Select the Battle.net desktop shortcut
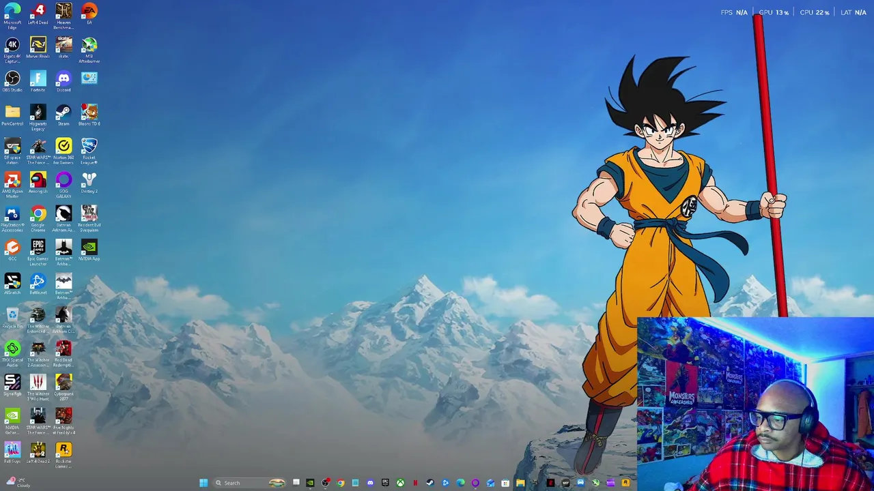 tap(38, 284)
